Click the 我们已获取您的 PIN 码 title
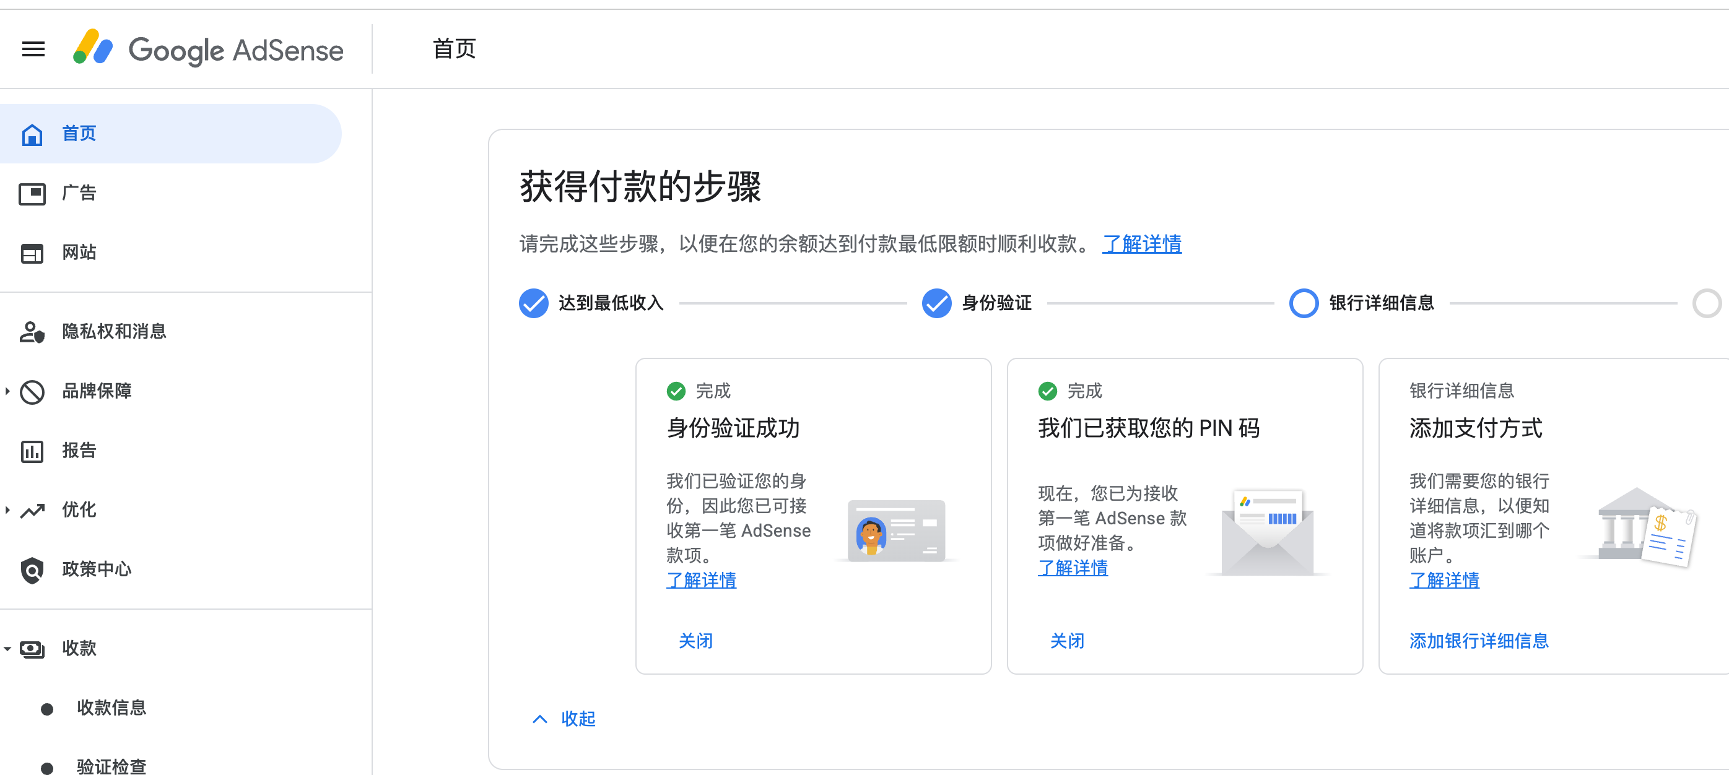The width and height of the screenshot is (1729, 775). pyautogui.click(x=1149, y=428)
